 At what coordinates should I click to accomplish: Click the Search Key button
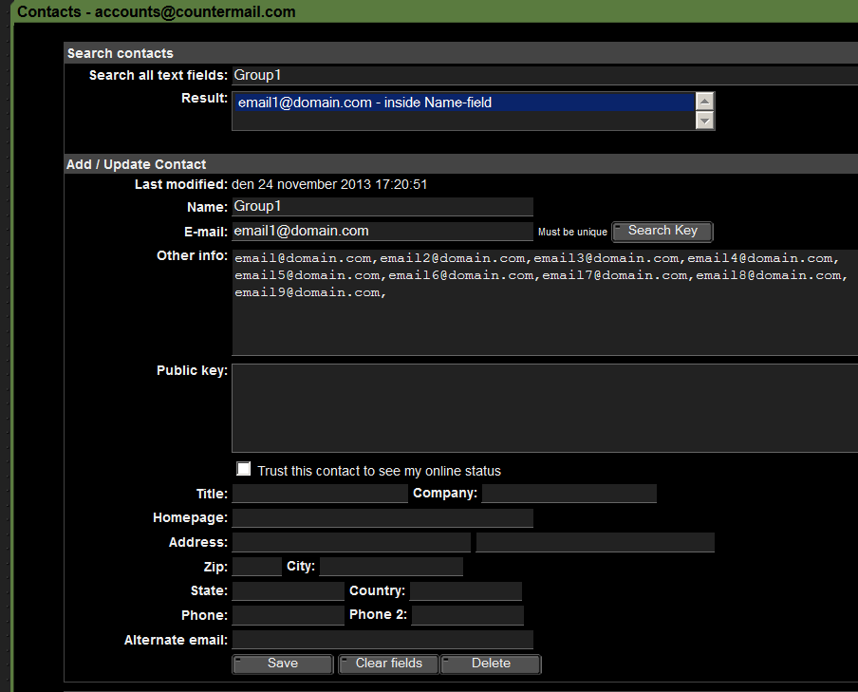click(662, 231)
